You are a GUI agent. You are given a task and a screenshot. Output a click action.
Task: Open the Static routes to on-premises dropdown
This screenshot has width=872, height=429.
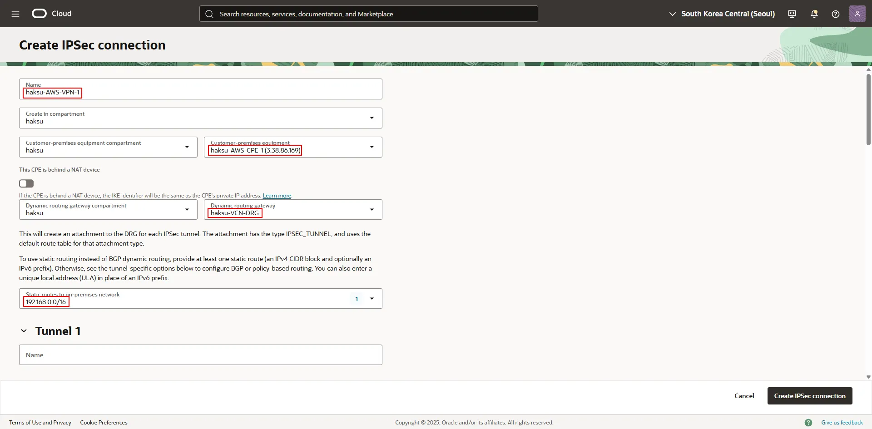pyautogui.click(x=201, y=299)
